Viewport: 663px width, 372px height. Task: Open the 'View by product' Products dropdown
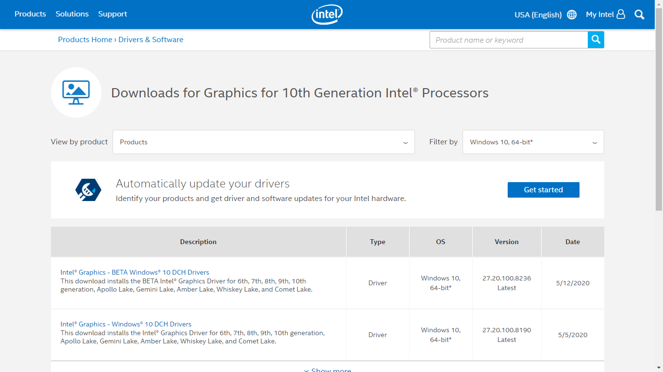coord(264,141)
